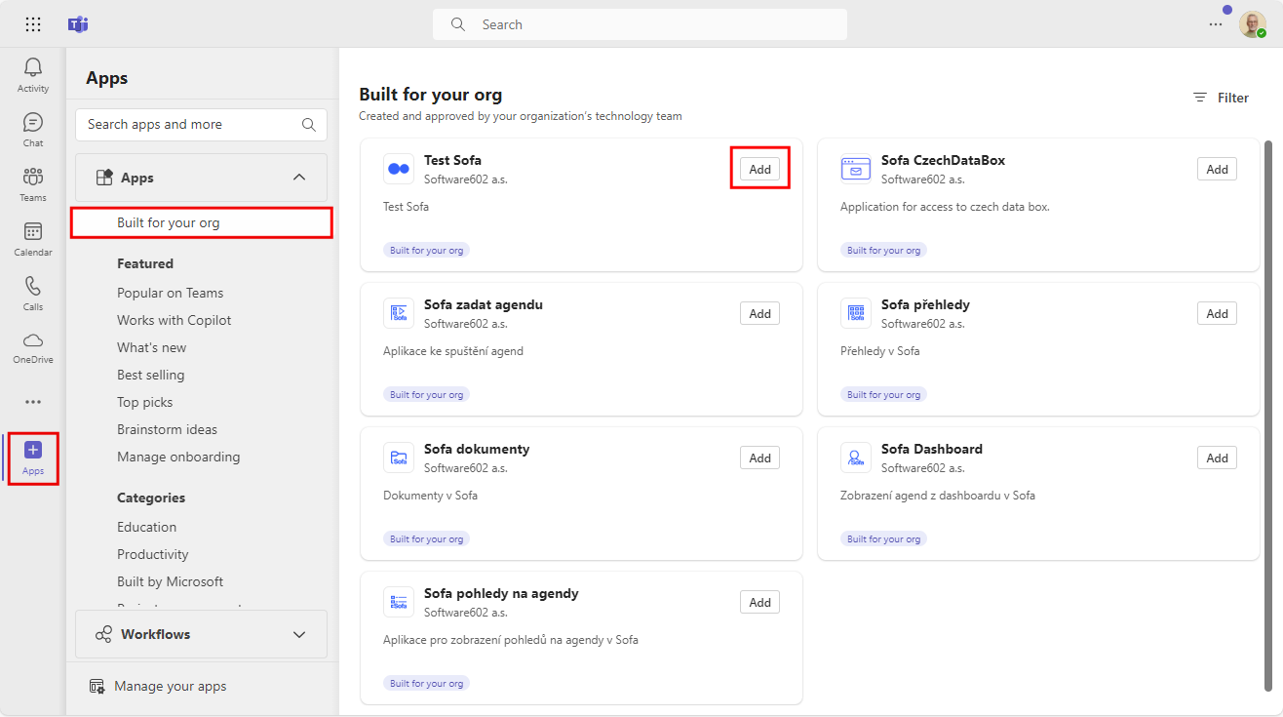Image resolution: width=1283 pixels, height=717 pixels.
Task: Add the Test Sofa app
Action: (759, 169)
